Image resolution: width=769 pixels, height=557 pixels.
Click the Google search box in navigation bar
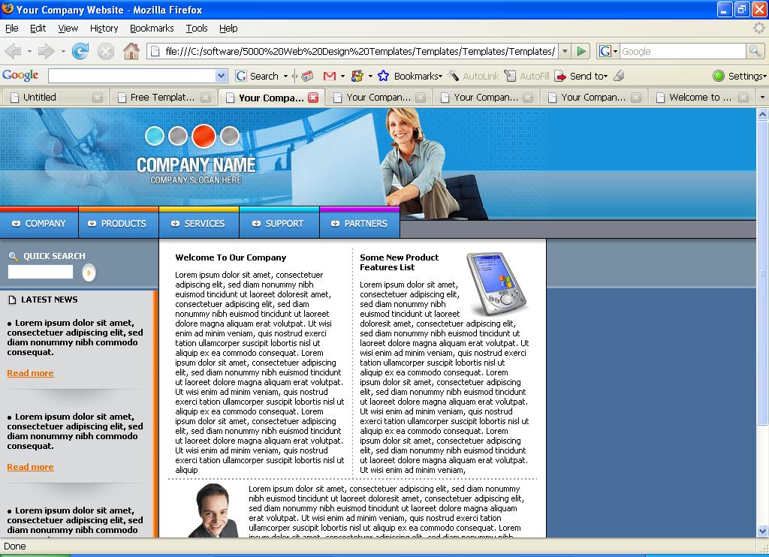(683, 51)
